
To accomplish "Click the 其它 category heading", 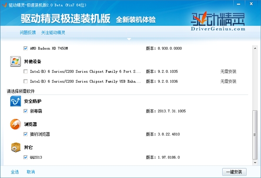I will (28, 147).
